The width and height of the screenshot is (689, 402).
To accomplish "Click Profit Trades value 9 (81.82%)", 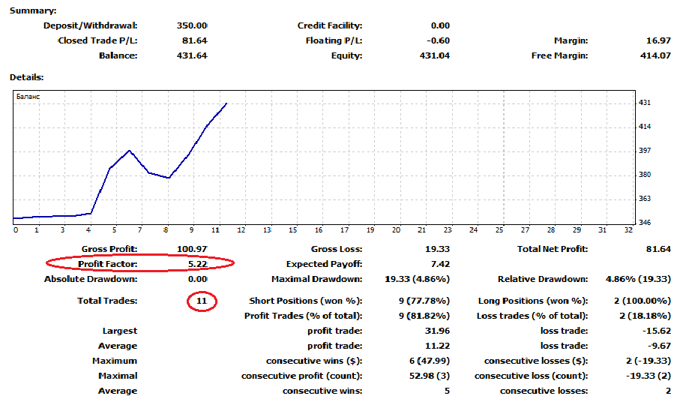I will pos(424,316).
